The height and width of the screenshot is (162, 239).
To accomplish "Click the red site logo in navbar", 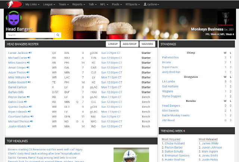I will pos(15,4).
